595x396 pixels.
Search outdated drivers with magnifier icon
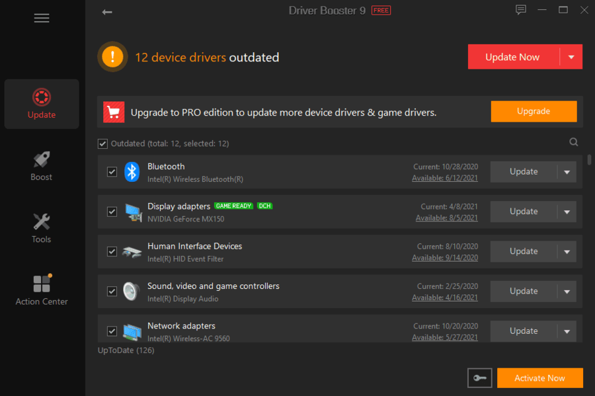[x=574, y=142]
